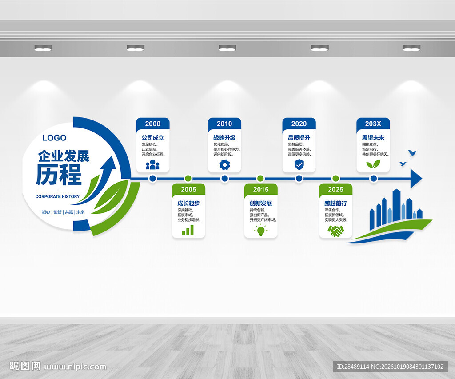
Task: Click the "创新发展" card title
Action: point(261,203)
